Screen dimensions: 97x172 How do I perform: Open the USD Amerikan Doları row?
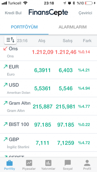(48, 88)
